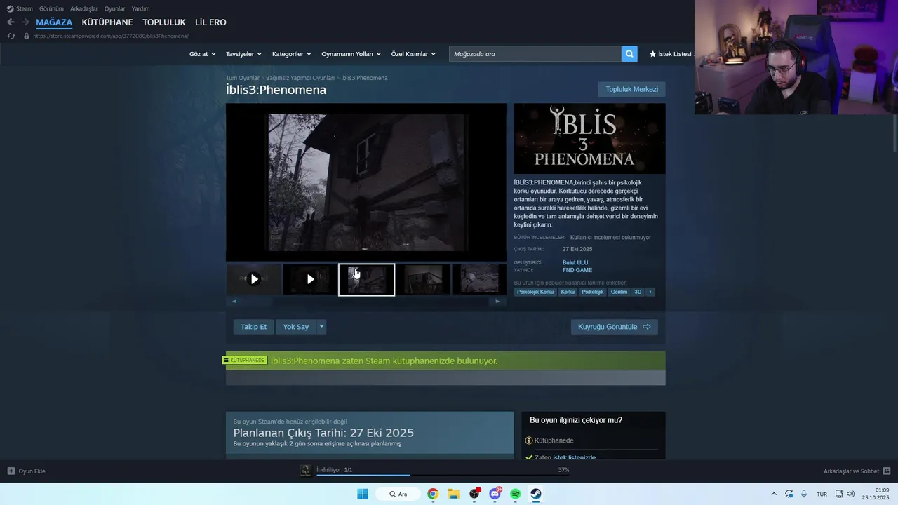898x505 pixels.
Task: Switch to the TOPLULUK tab
Action: (164, 22)
